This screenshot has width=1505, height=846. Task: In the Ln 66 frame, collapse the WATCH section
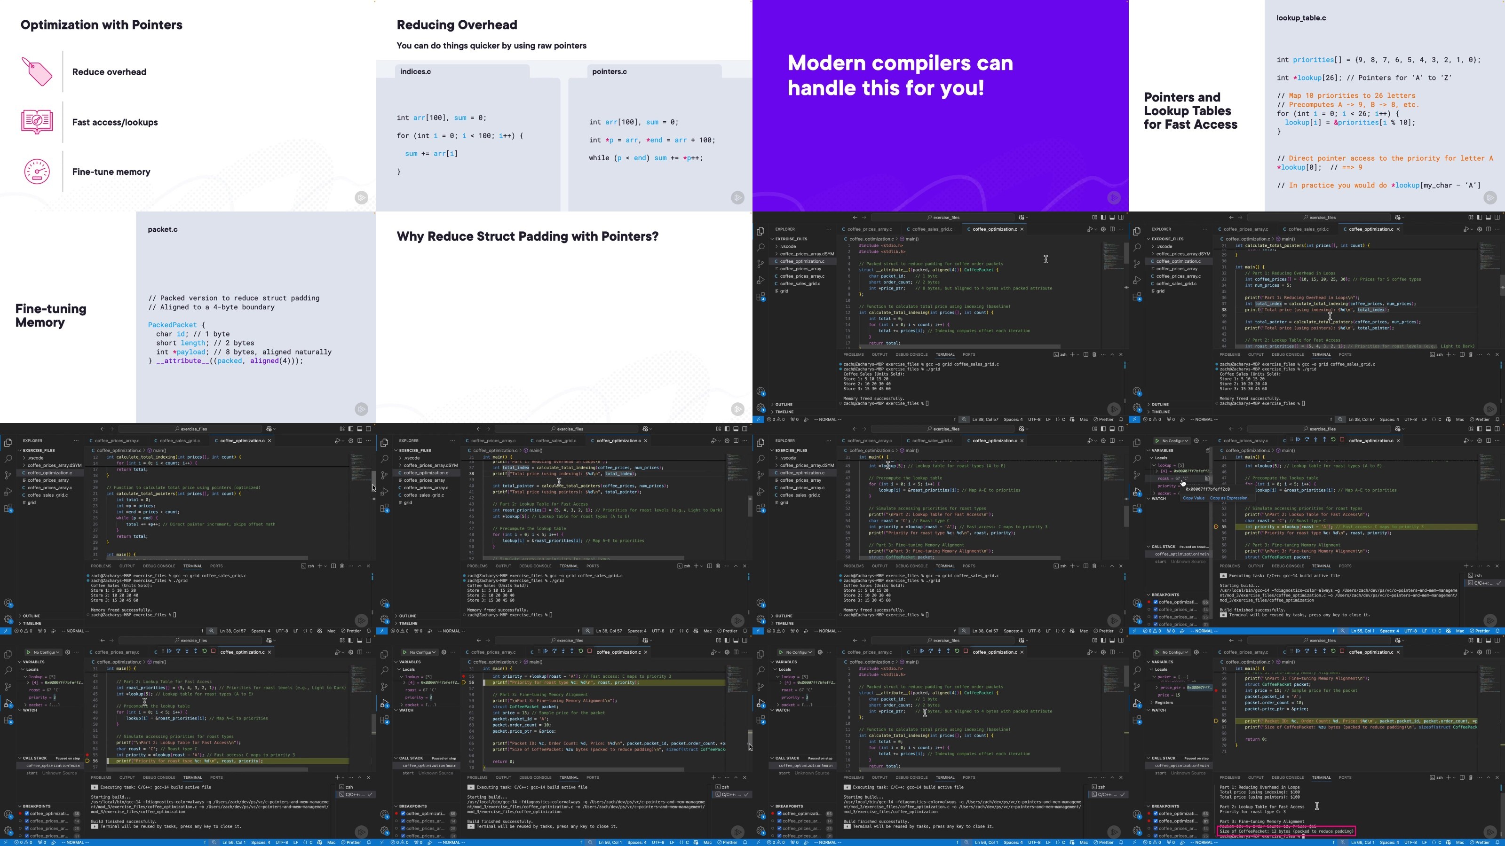point(1156,711)
